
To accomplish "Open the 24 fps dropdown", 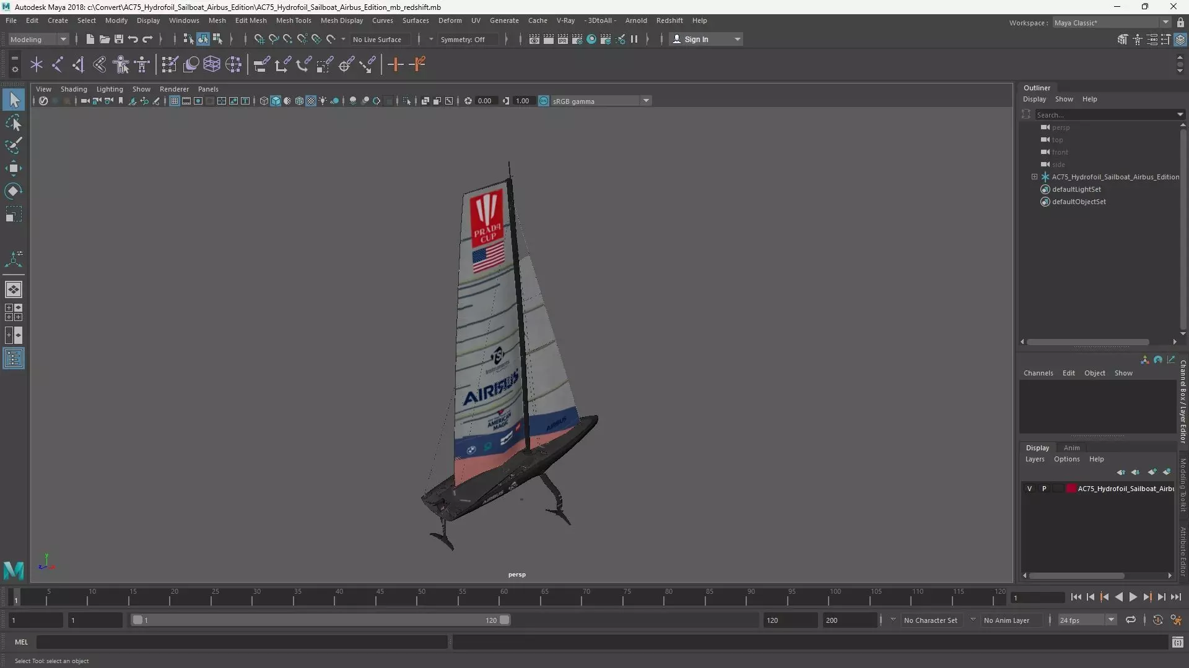I will tap(1087, 620).
